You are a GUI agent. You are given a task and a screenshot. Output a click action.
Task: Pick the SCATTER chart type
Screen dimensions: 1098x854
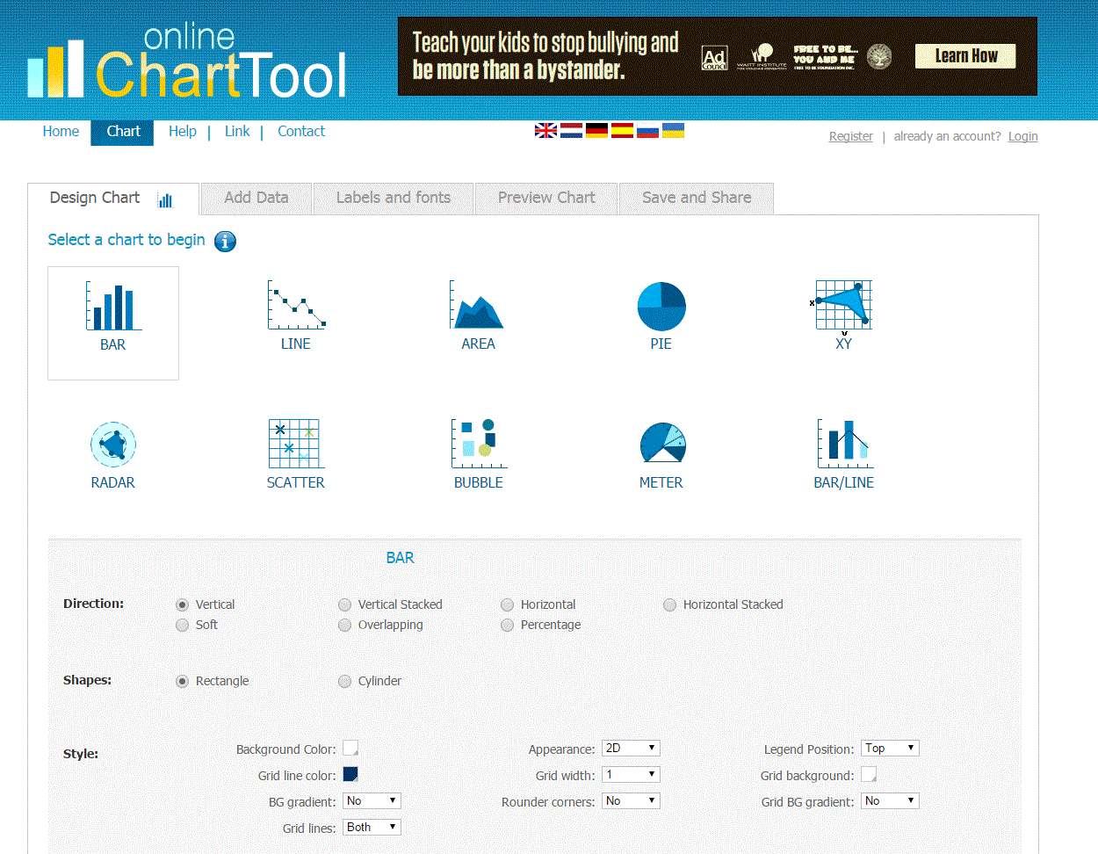pos(295,444)
